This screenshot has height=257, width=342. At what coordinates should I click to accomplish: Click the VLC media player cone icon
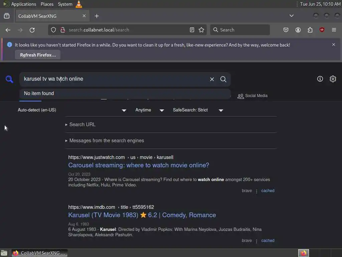coord(79,4)
